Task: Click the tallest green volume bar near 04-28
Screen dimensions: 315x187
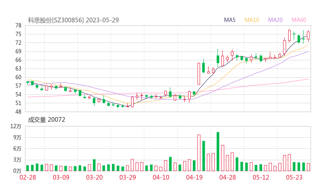Action: point(218,151)
